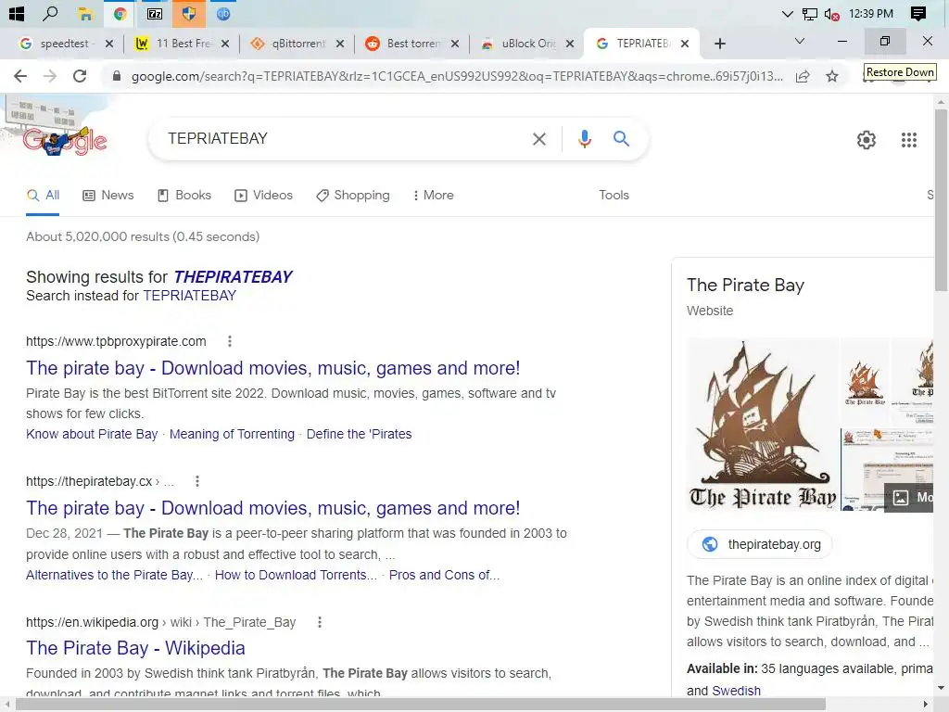Open tpbproxypirate.com pirate bay result title
The height and width of the screenshot is (712, 949).
273,368
